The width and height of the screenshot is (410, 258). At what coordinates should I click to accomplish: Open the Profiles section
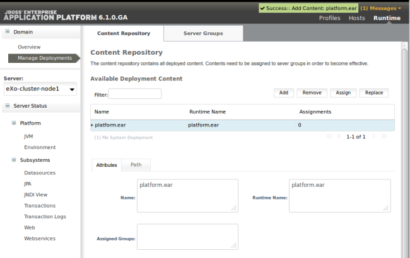pos(329,18)
